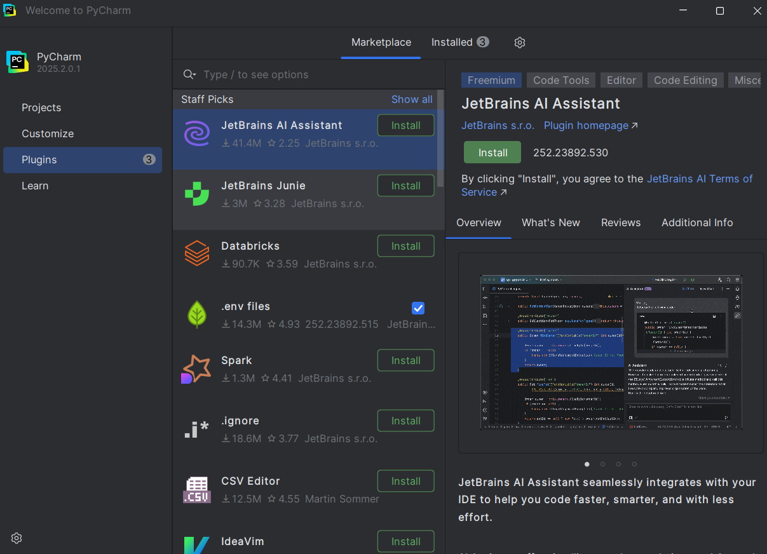This screenshot has width=767, height=554.
Task: Click the JetBrains AI Assistant spiral icon
Action: coord(196,134)
